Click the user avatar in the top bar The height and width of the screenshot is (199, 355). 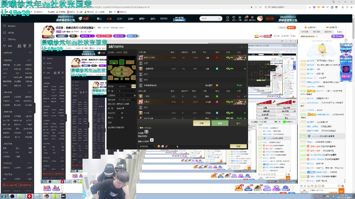[x=260, y=18]
